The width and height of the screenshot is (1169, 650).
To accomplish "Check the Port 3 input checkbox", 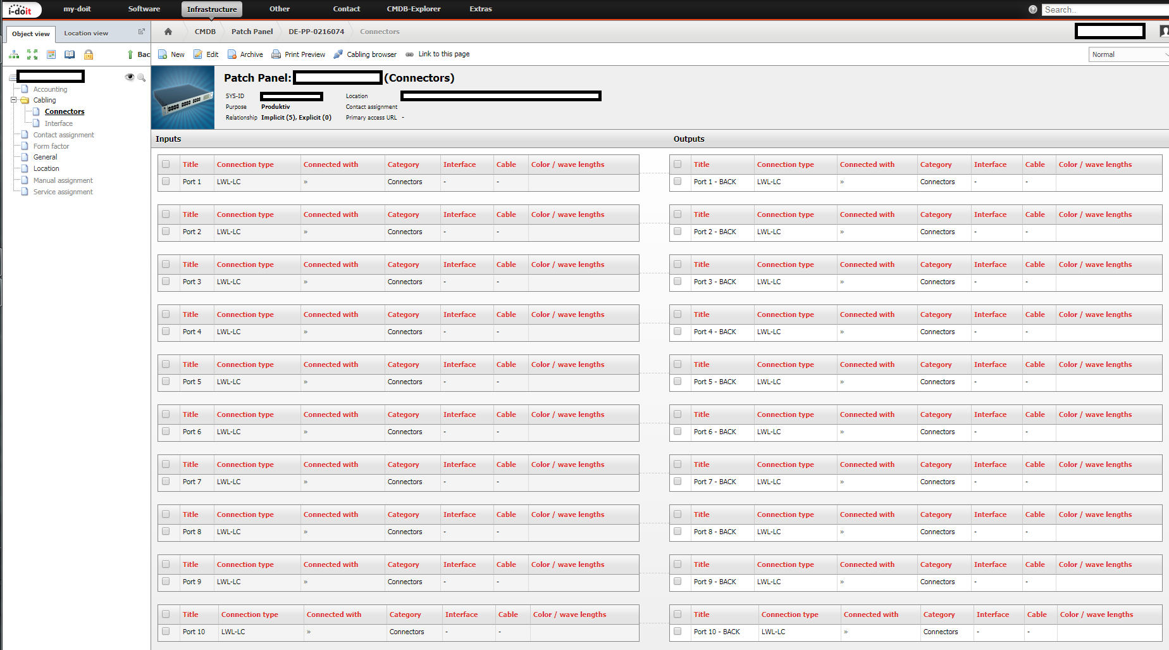I will 166,282.
